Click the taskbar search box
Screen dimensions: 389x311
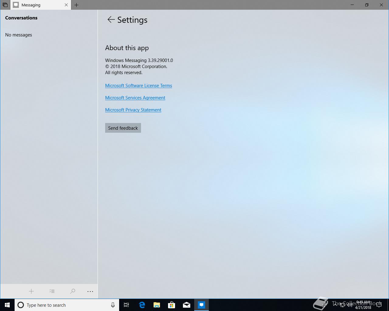click(67, 305)
